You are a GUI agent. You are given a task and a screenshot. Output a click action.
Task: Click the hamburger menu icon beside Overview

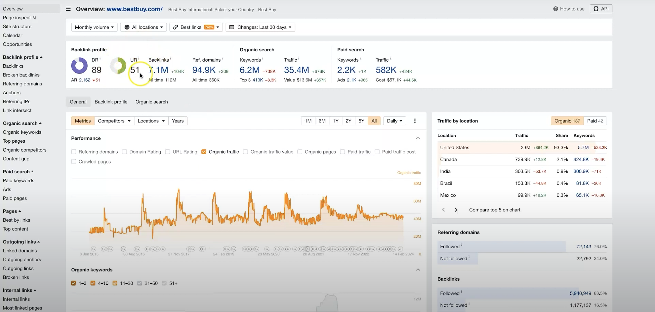(68, 9)
